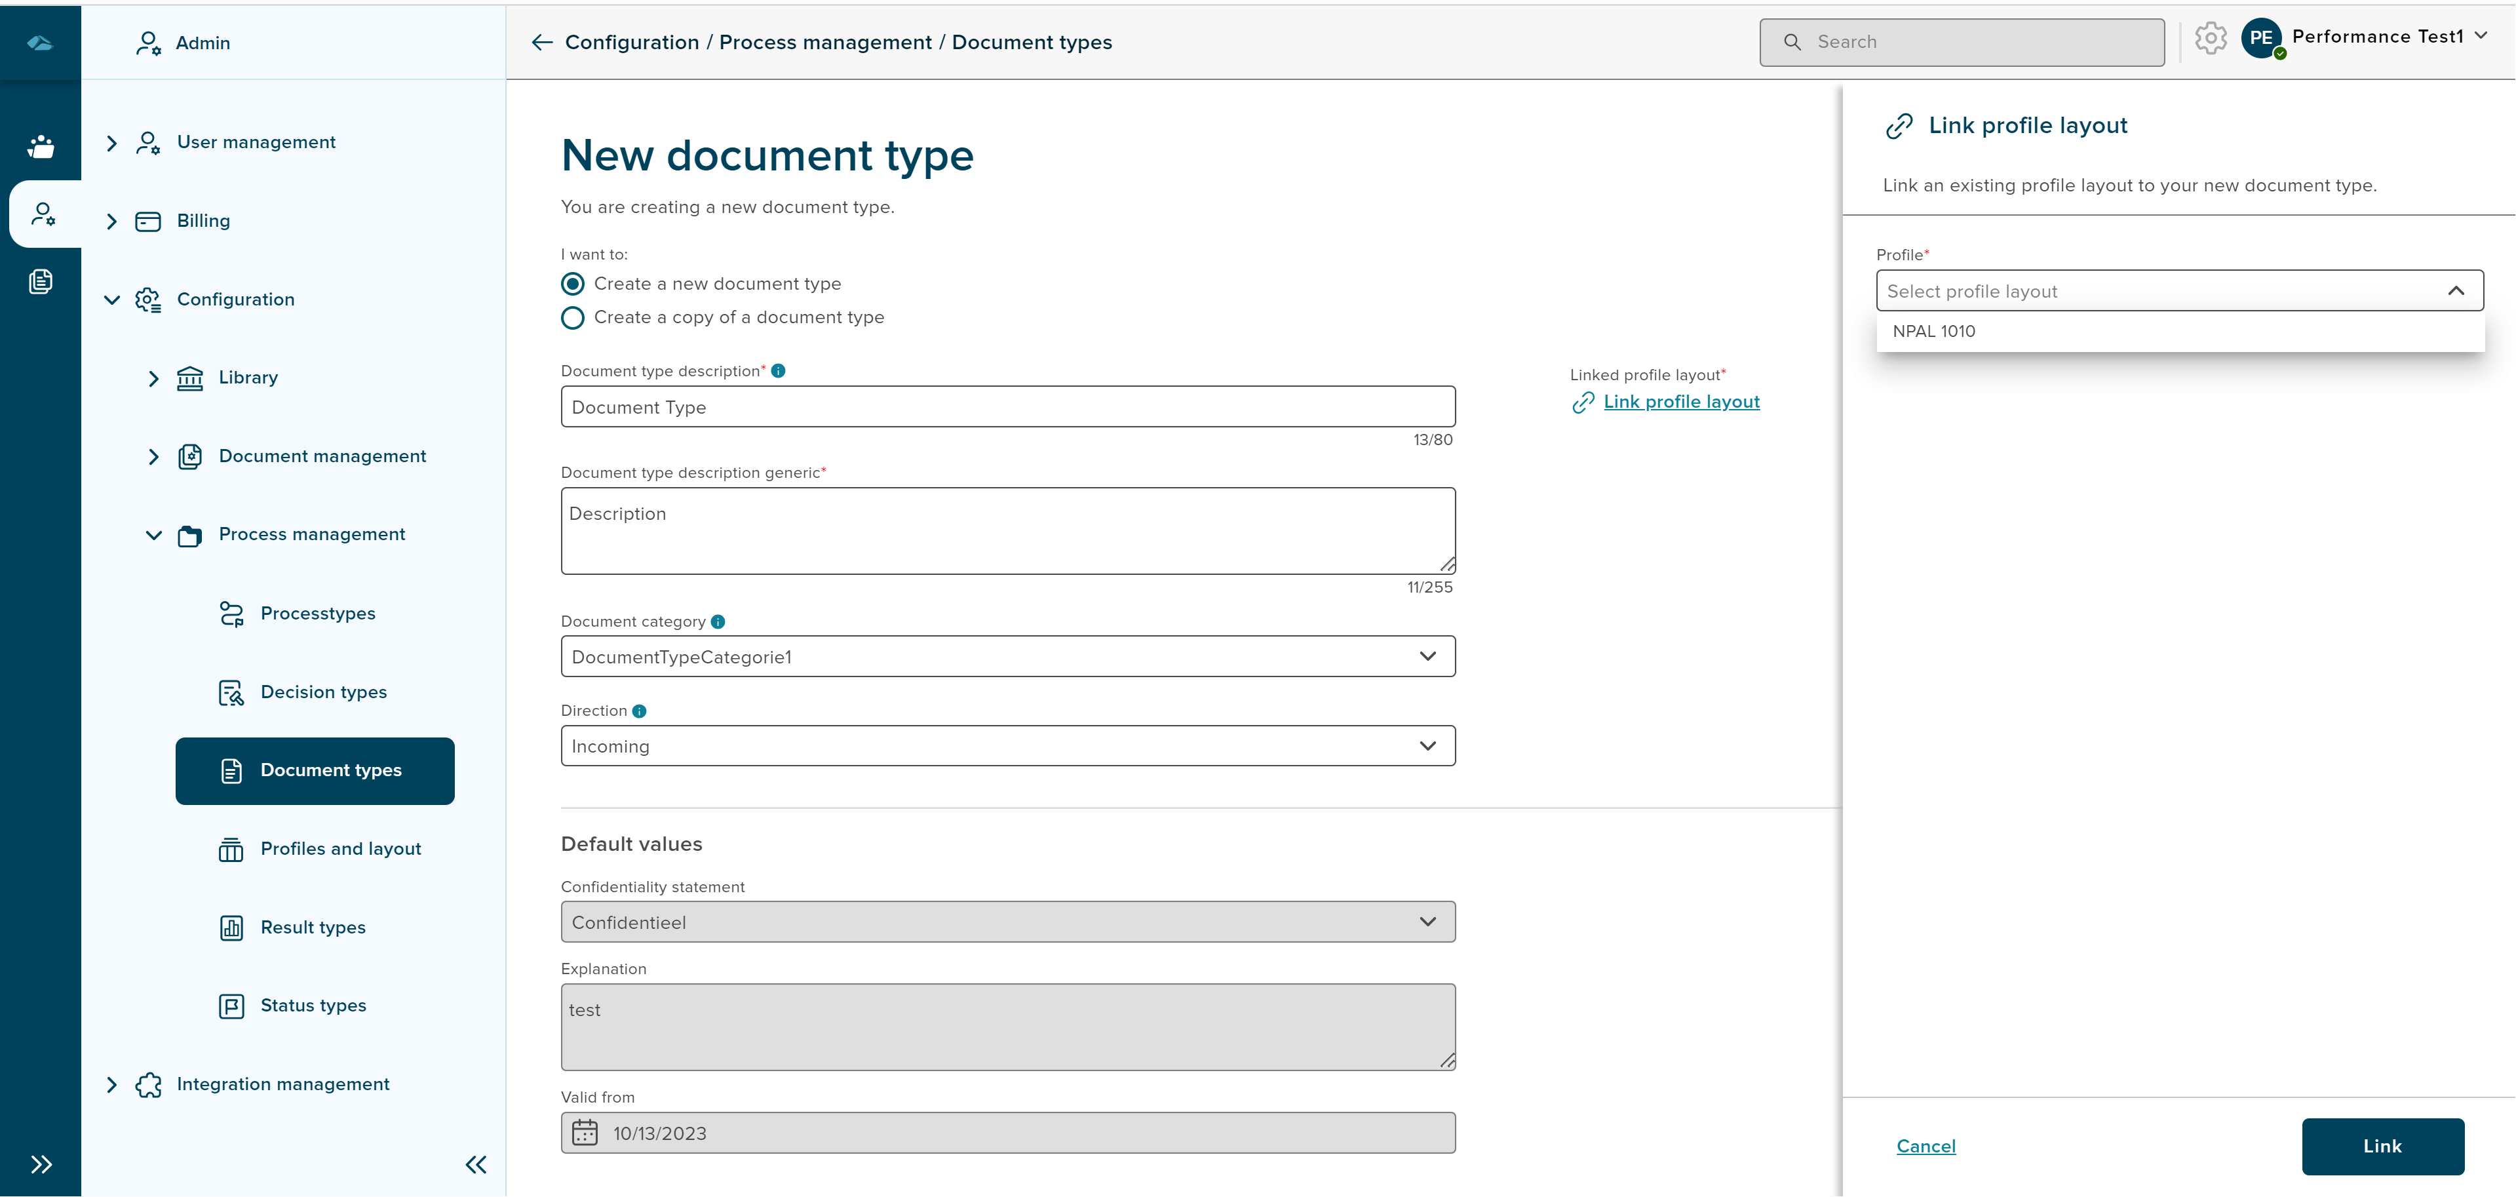Collapse the Process management section

pos(152,534)
